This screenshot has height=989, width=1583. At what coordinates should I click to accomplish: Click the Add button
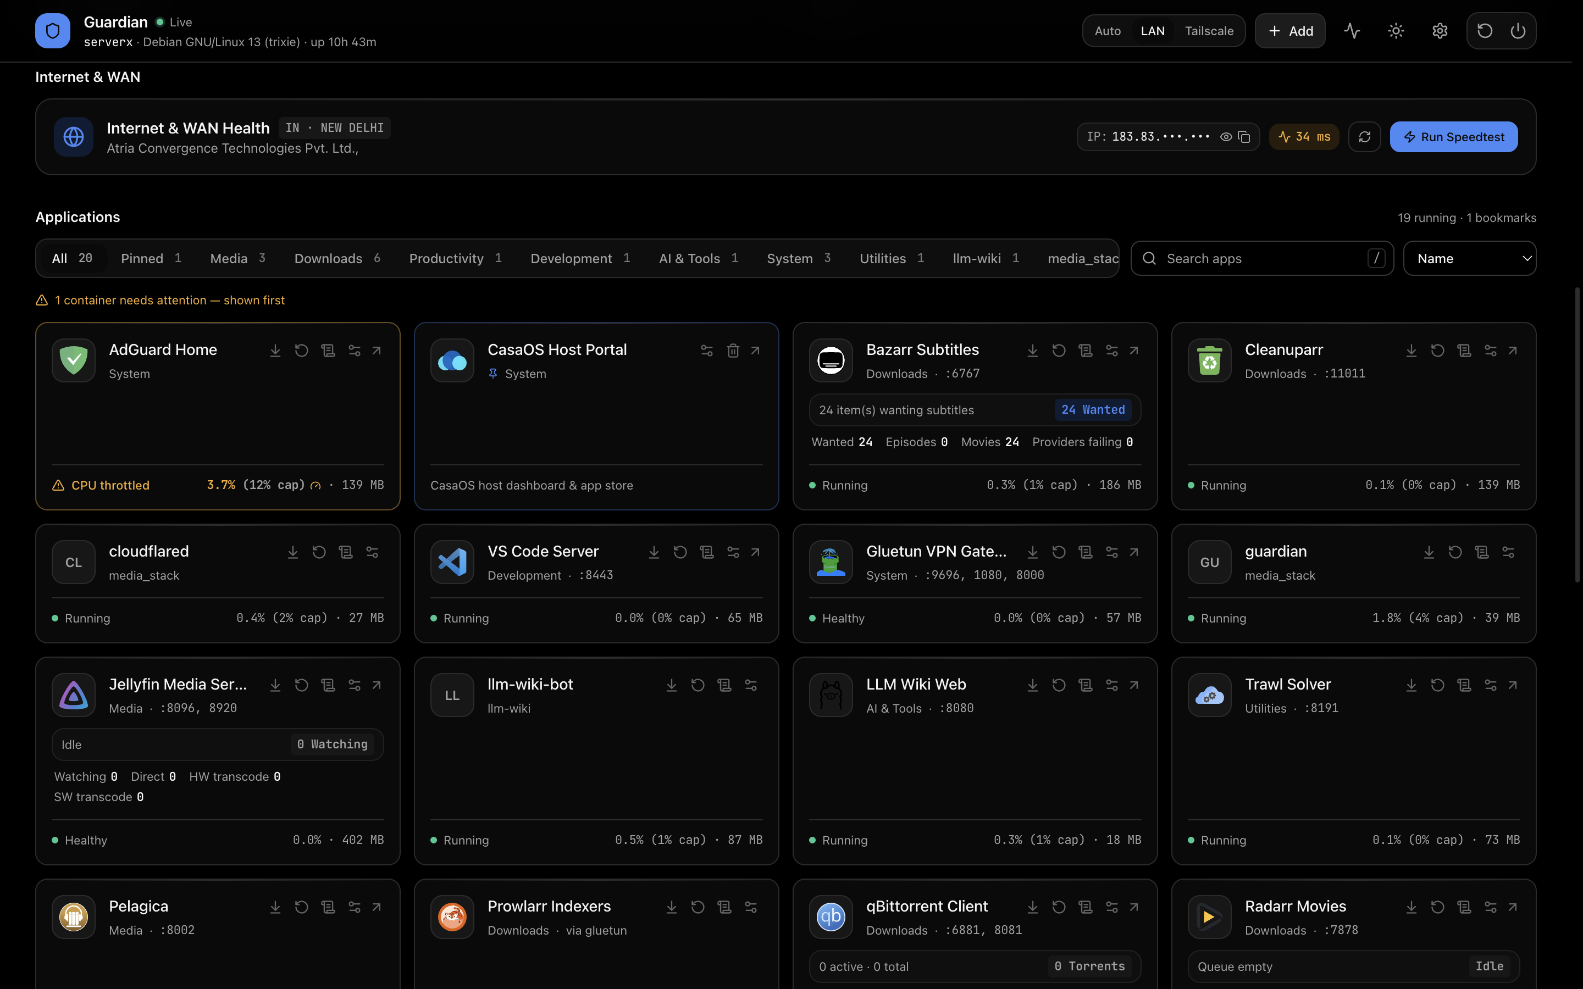click(x=1290, y=31)
